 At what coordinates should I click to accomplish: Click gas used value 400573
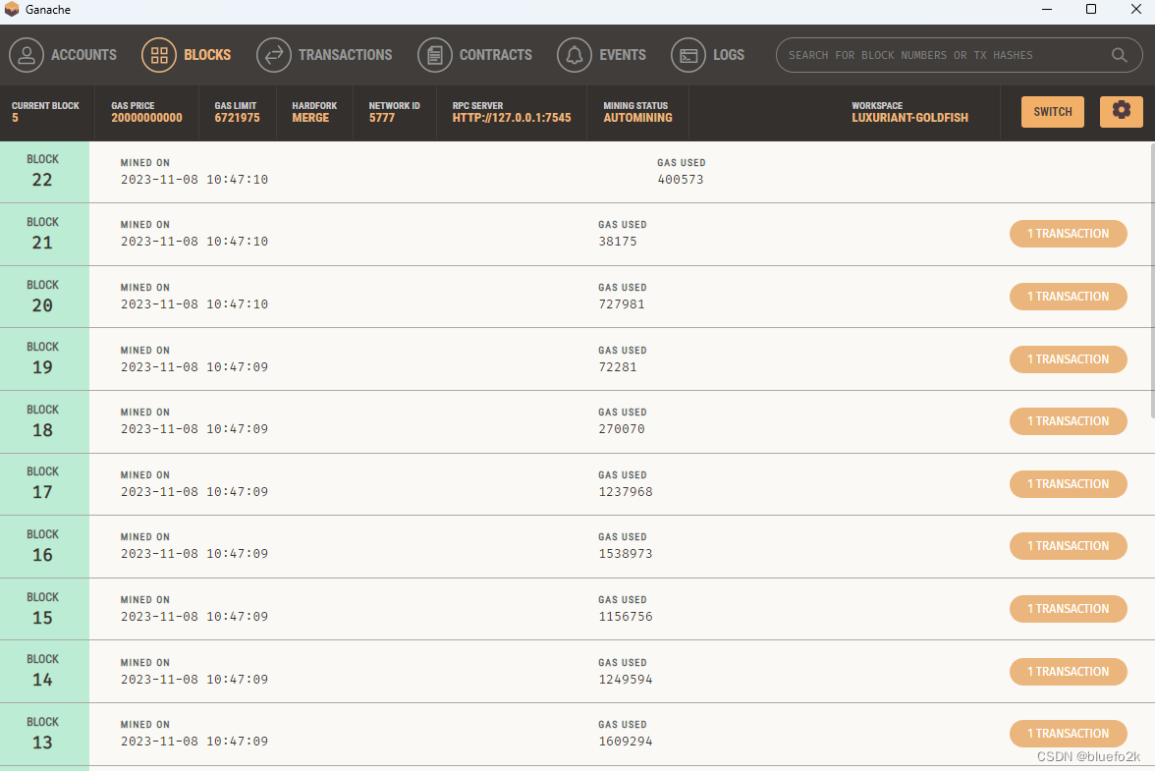click(x=681, y=180)
